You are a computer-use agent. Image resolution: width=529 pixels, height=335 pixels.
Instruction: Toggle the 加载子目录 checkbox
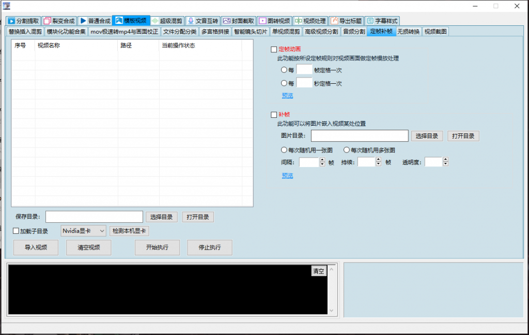tap(15, 231)
